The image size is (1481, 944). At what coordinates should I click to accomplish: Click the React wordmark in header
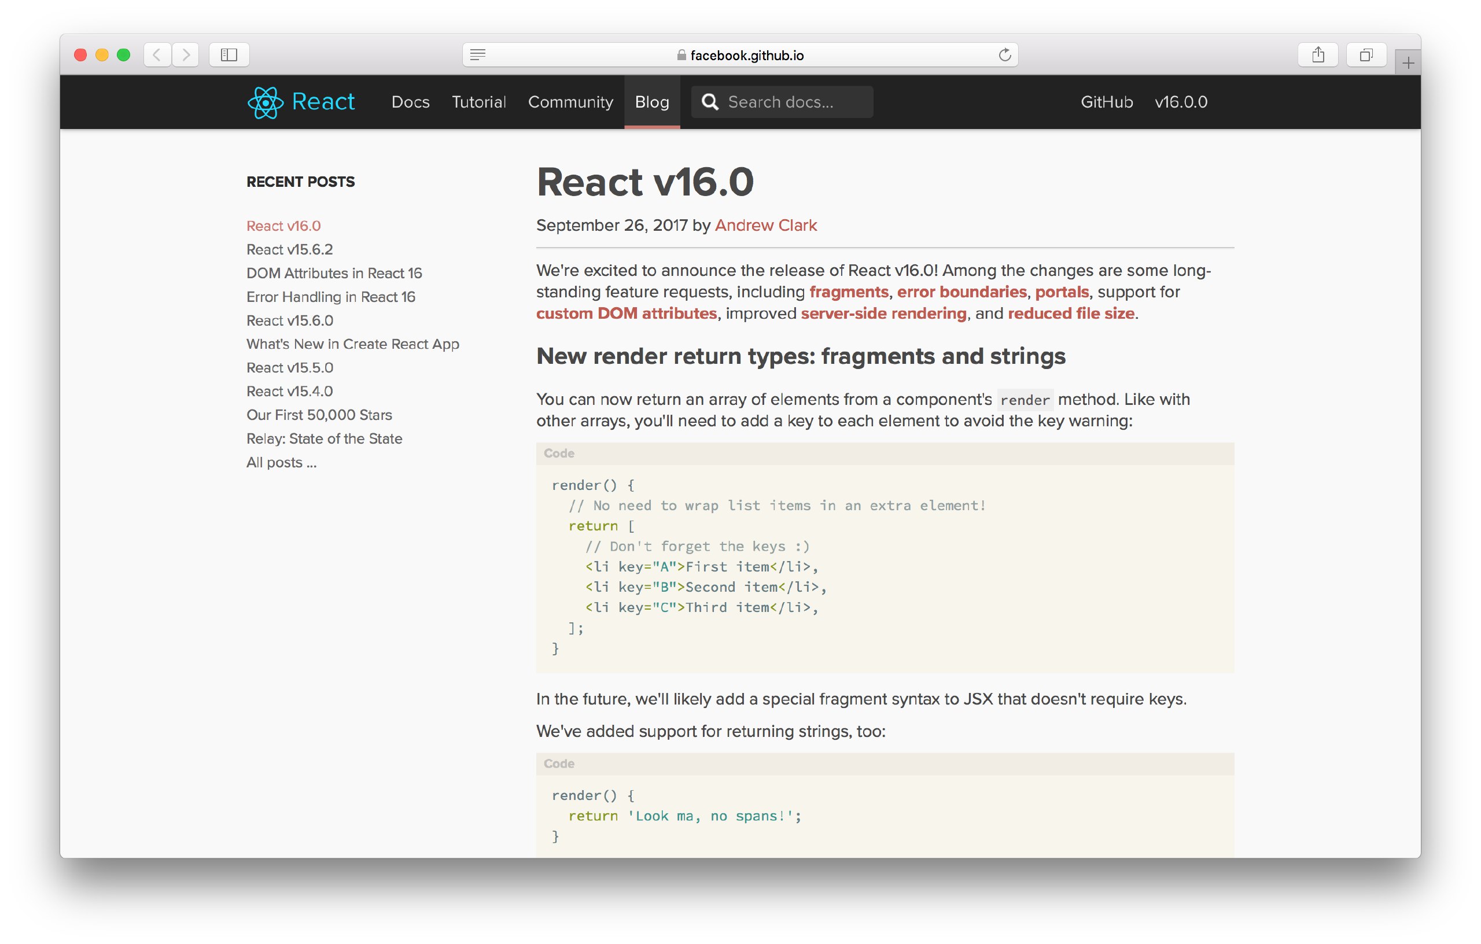pos(323,101)
